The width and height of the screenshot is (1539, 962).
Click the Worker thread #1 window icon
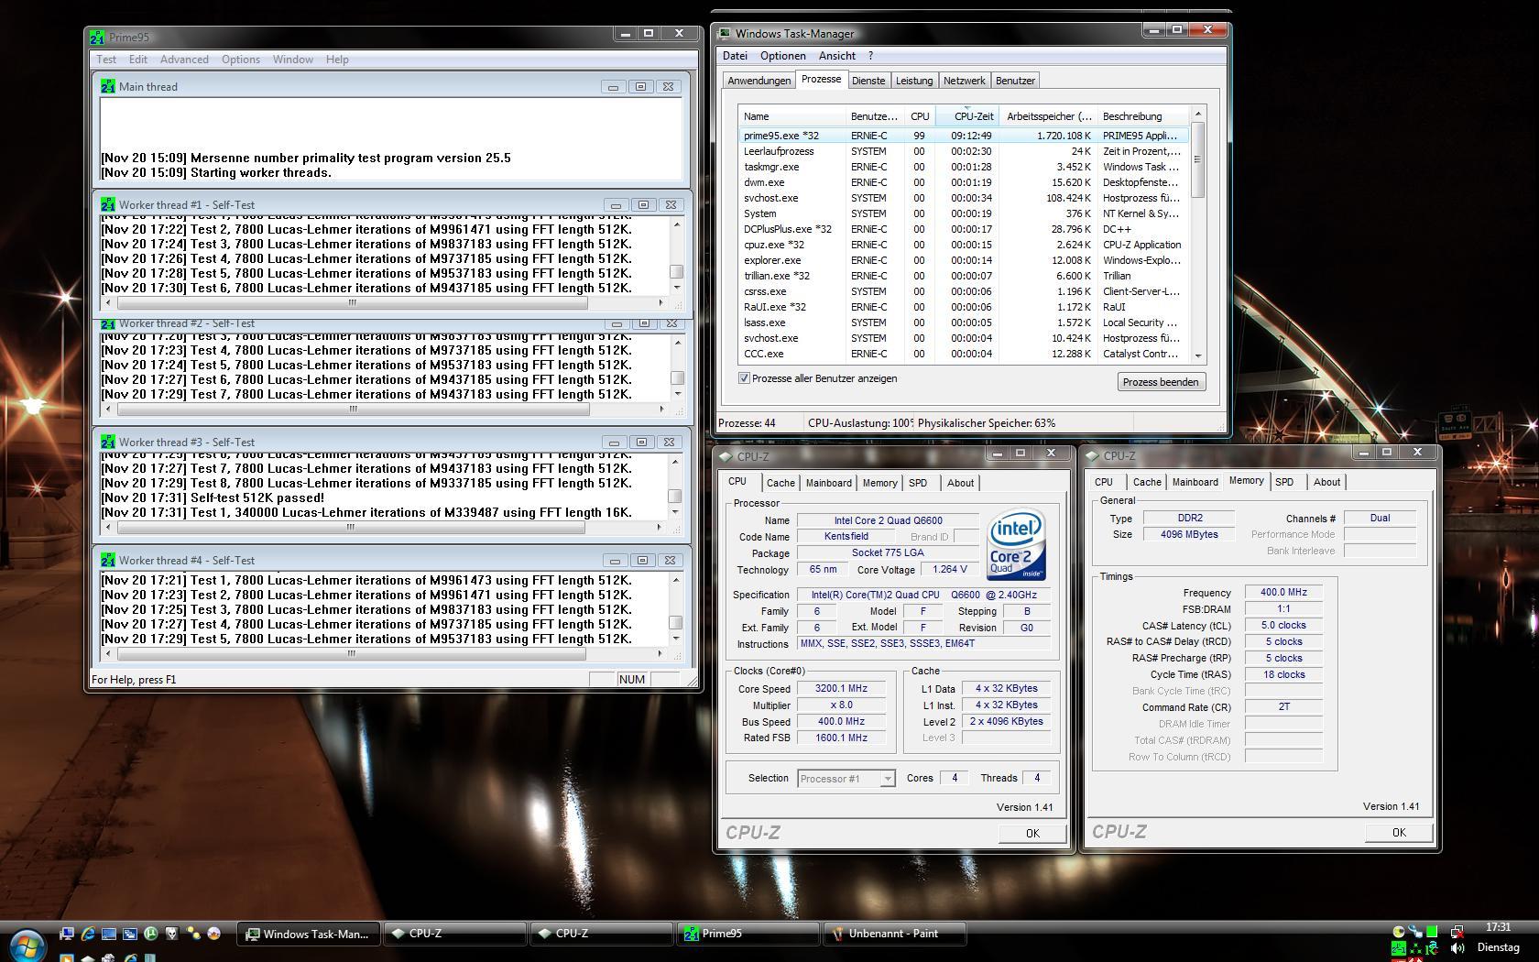click(108, 204)
